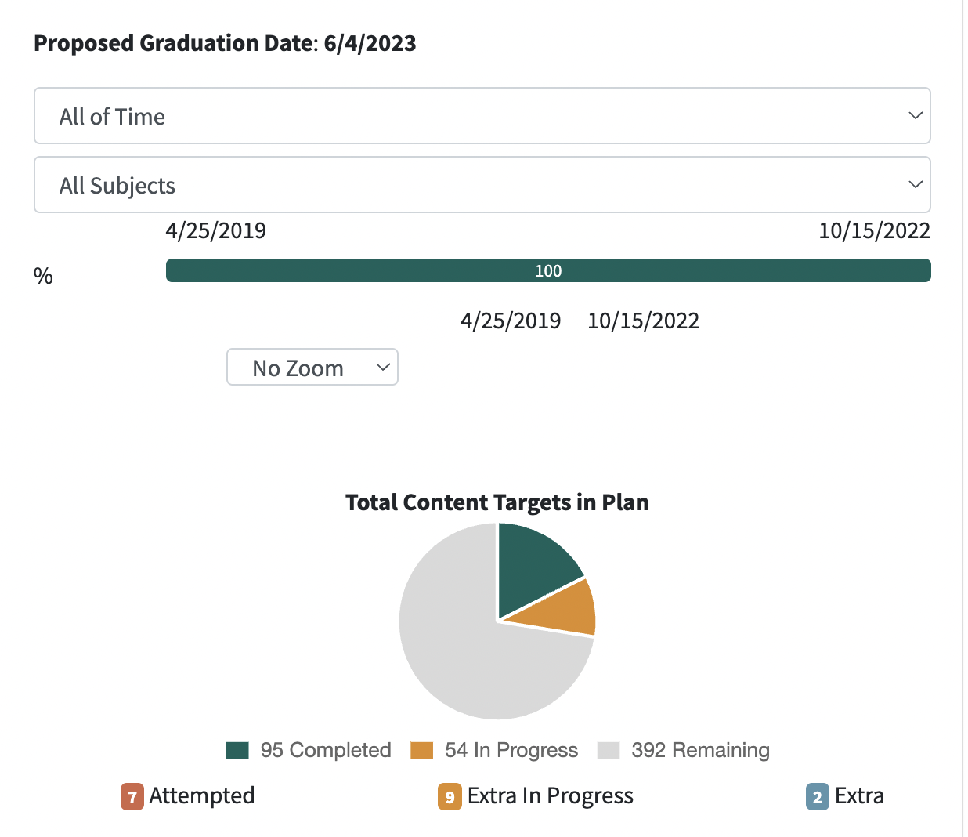Click the blue 2 Extra badge
This screenshot has height=837, width=968.
(x=817, y=797)
